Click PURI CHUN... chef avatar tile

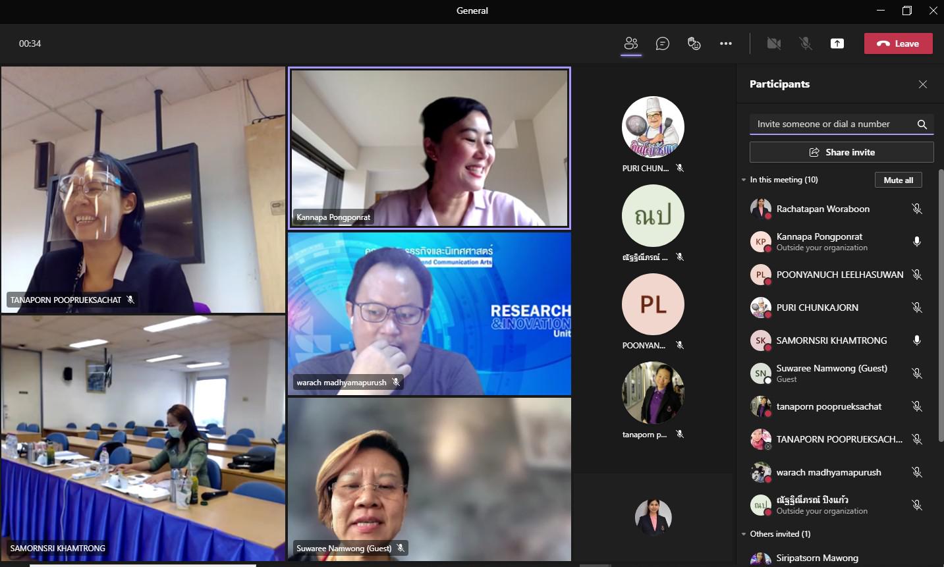[653, 127]
